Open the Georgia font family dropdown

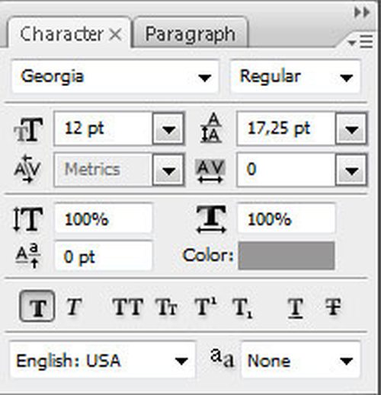pyautogui.click(x=115, y=77)
